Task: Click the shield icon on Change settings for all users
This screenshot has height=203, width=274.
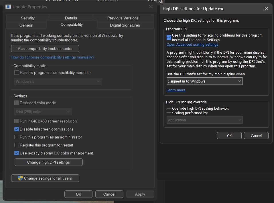Action: (20, 178)
